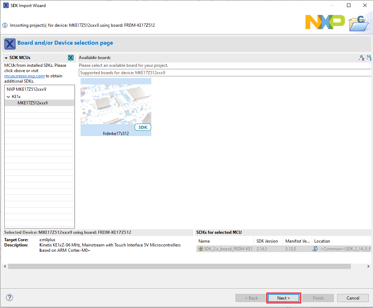Open the mcuxpresso.nxp.com link
This screenshot has height=308, width=373.
(x=24, y=76)
